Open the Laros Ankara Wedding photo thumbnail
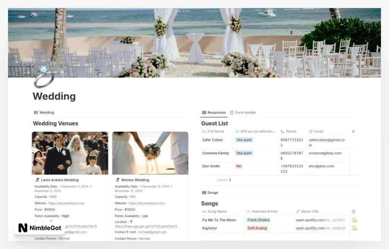Viewport: 389px width, 249px height. click(x=70, y=153)
